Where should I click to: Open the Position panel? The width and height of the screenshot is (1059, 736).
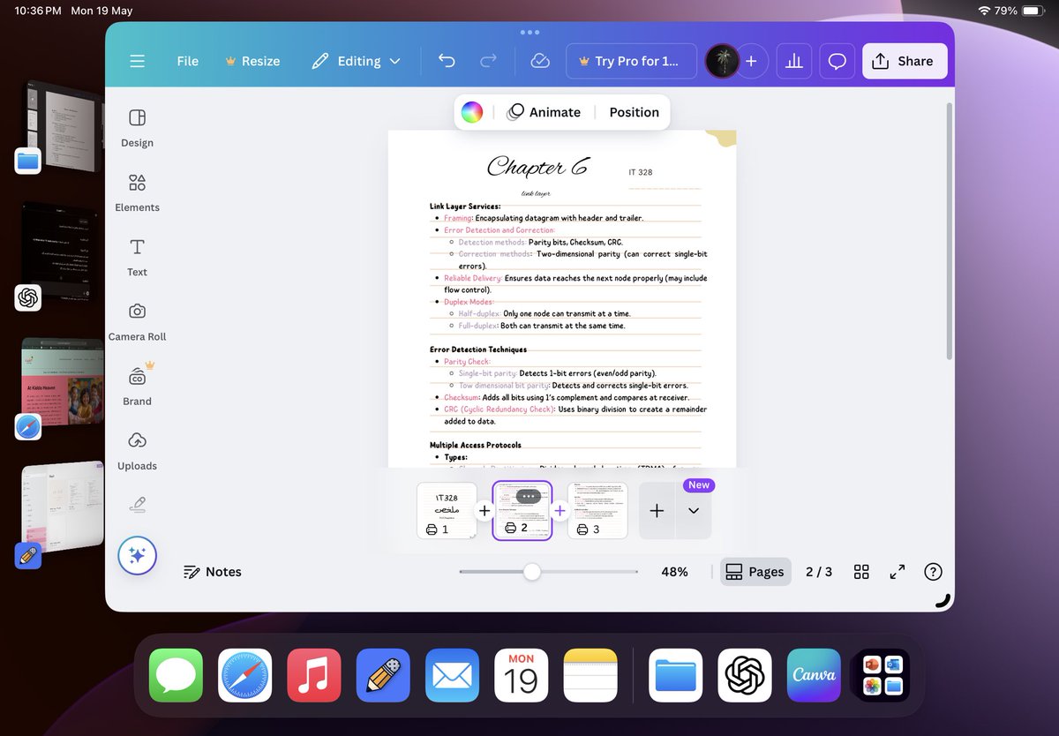pos(634,112)
